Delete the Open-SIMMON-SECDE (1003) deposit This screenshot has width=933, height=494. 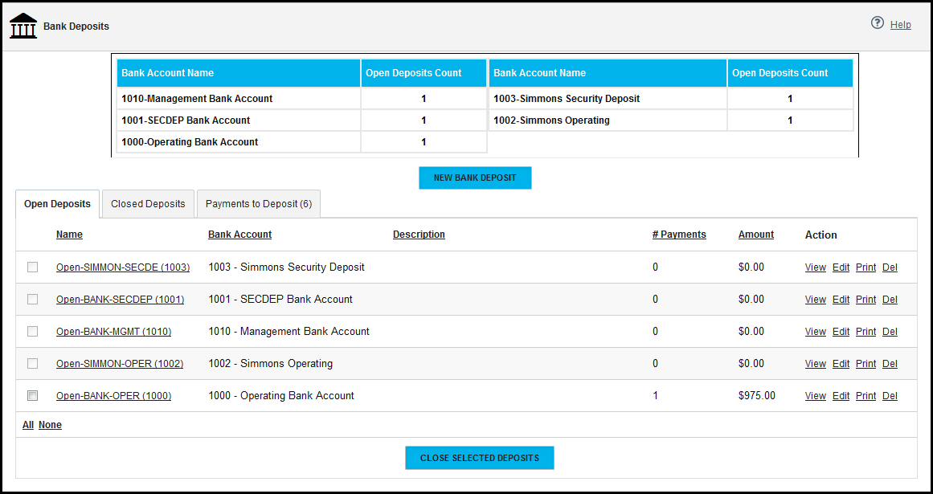[890, 267]
